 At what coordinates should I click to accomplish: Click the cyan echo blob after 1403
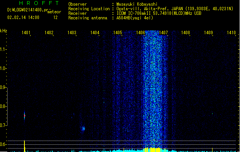click(83, 129)
